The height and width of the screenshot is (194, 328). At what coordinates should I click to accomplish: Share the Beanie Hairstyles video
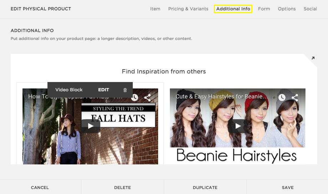click(295, 97)
